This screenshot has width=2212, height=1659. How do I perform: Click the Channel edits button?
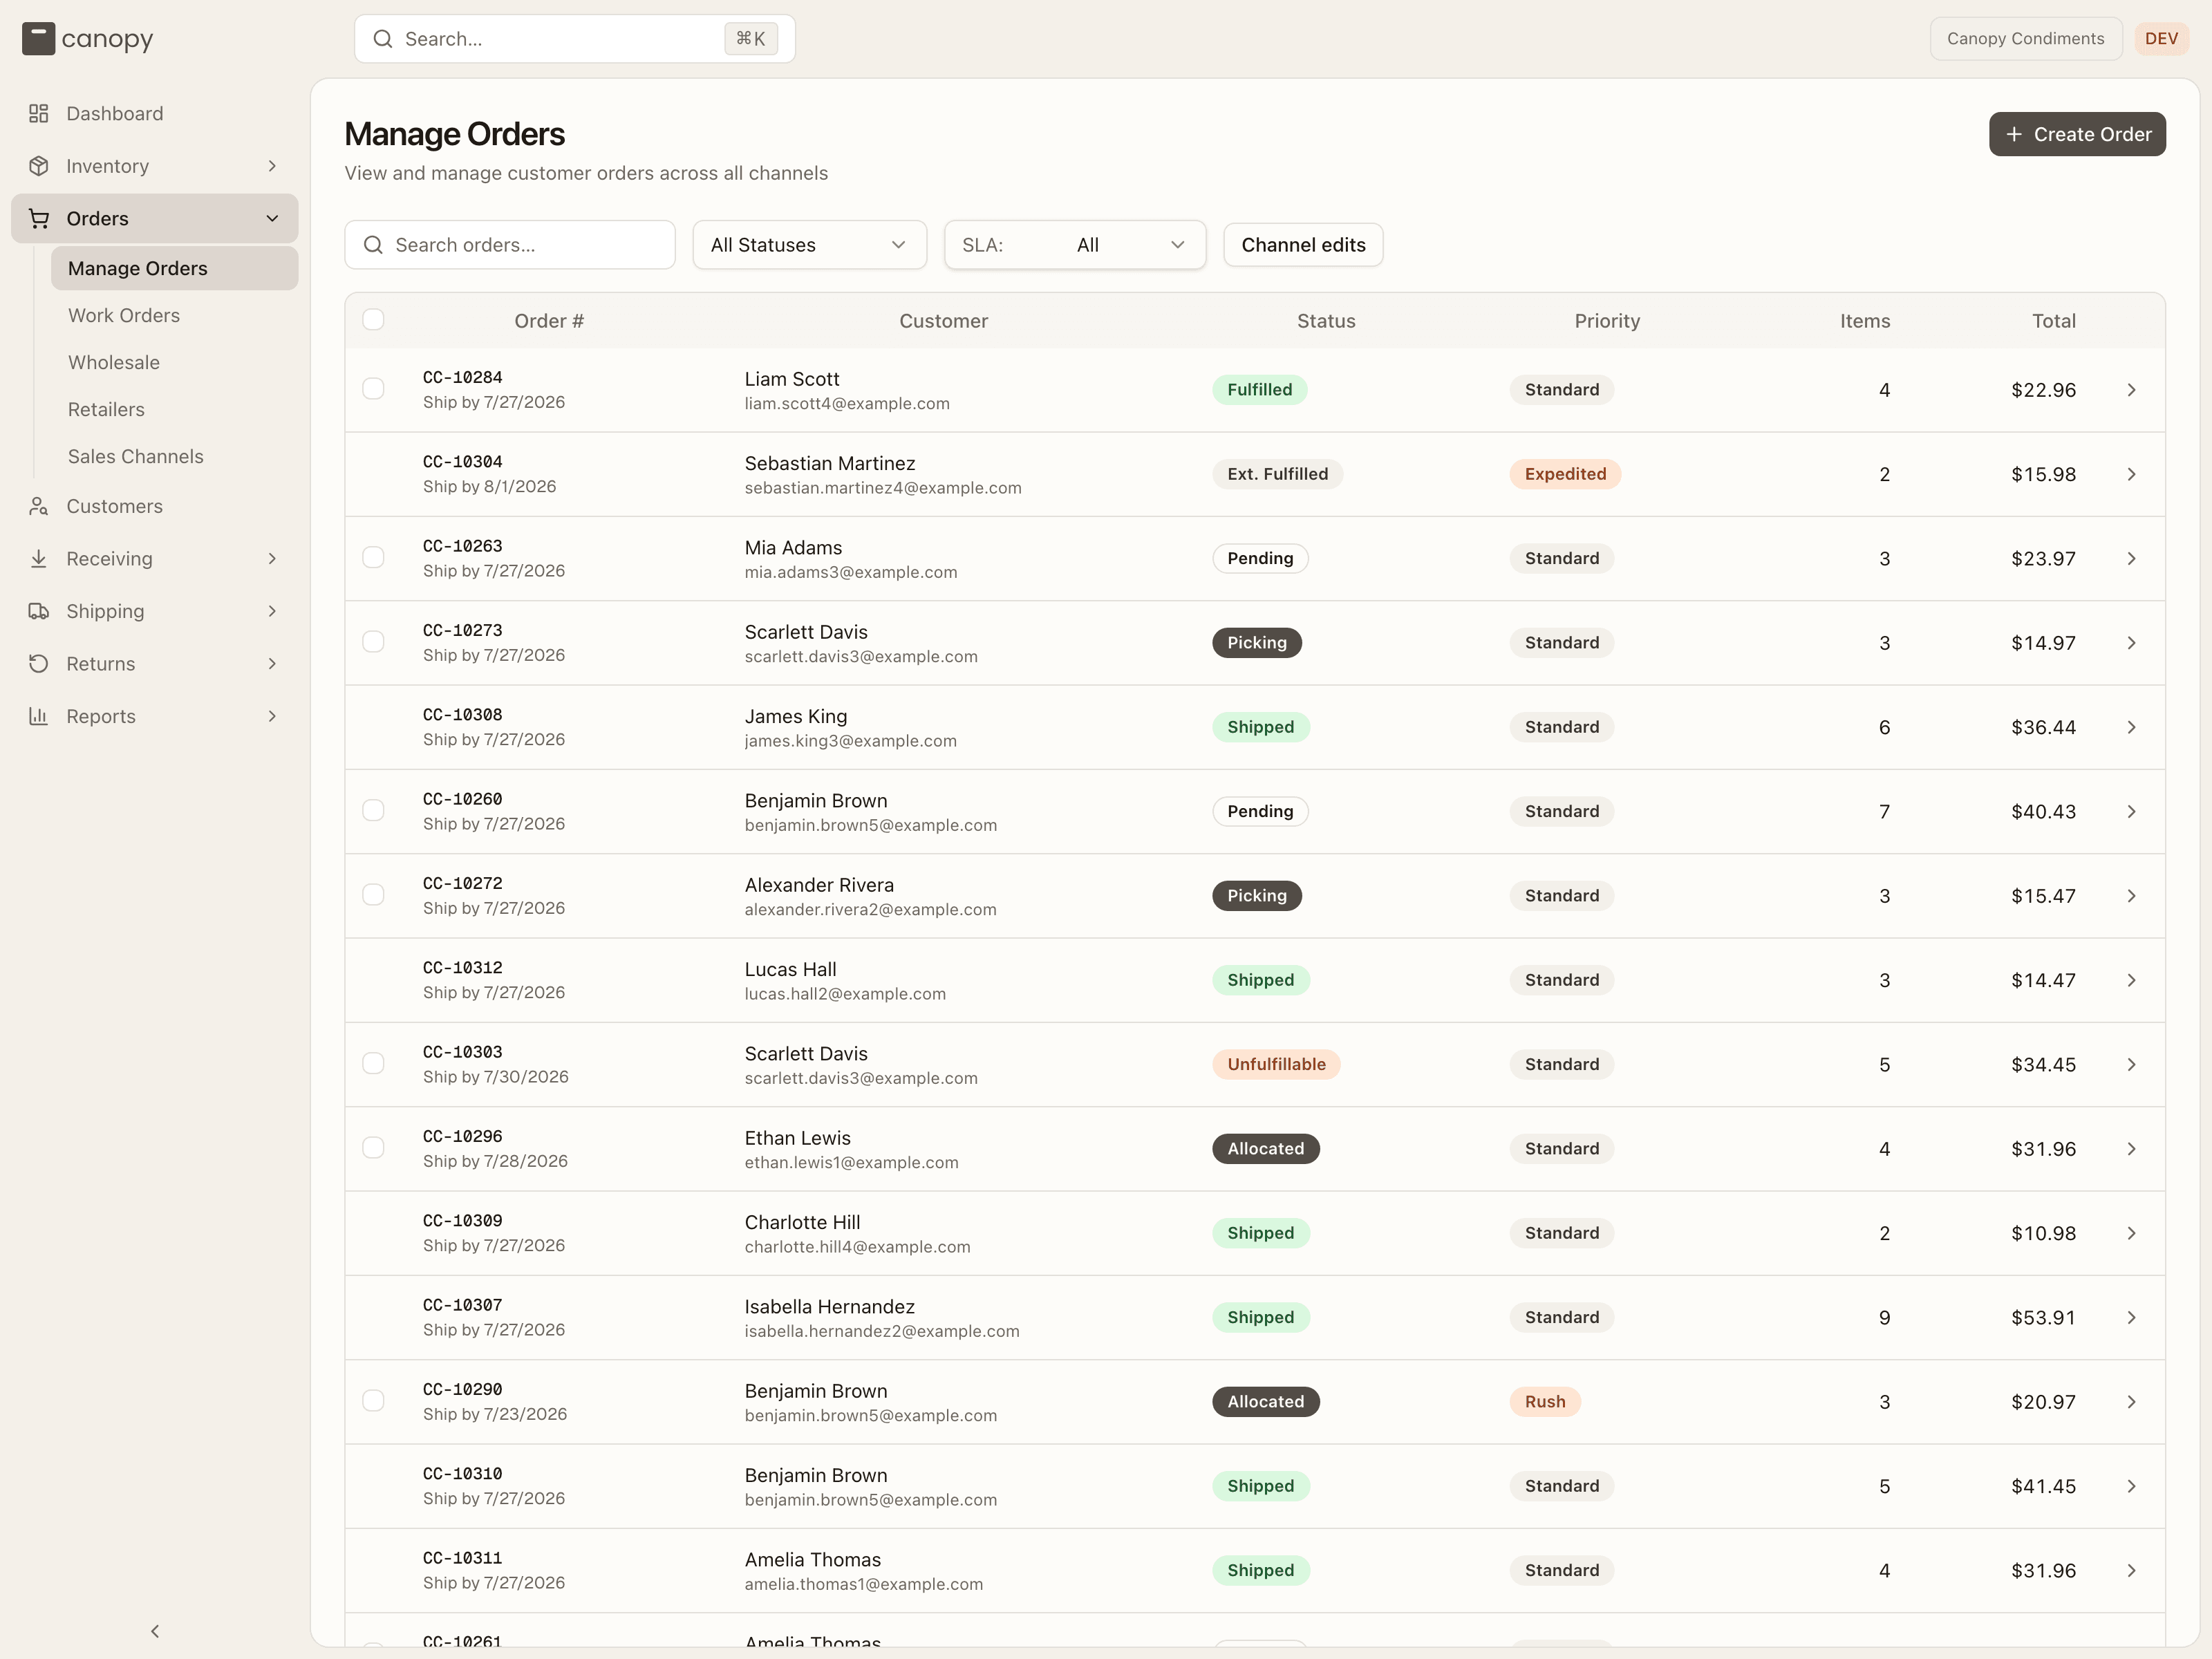pos(1303,245)
